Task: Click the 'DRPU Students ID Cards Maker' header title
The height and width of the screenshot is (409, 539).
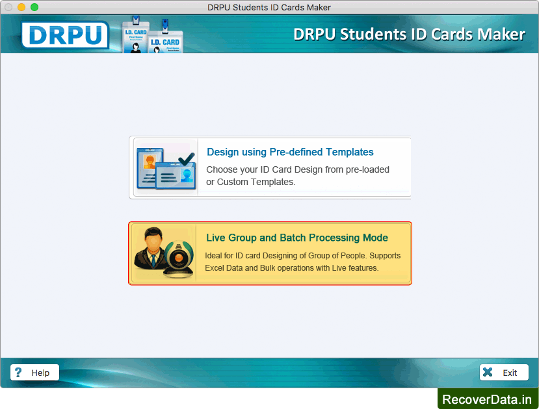Action: pos(409,34)
